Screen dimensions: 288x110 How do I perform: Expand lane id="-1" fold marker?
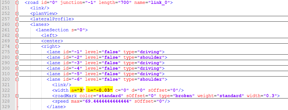point(17,52)
